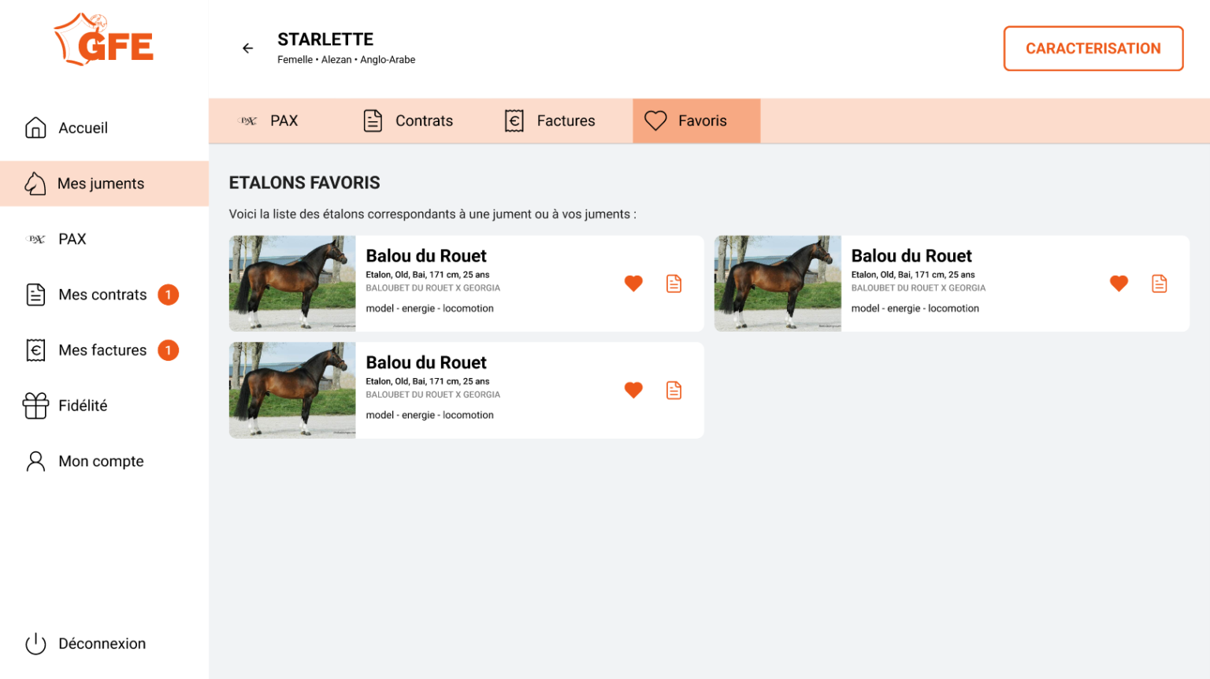Screen dimensions: 1210x679
Task: Switch to the Contrats tab
Action: click(408, 121)
